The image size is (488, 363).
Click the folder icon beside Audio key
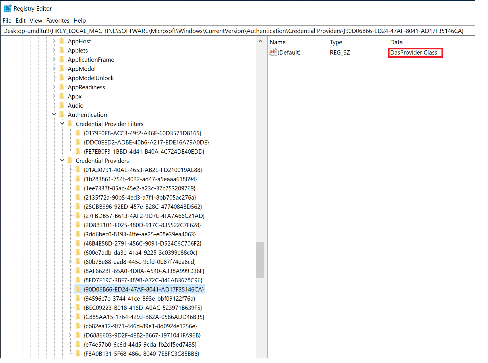62,105
